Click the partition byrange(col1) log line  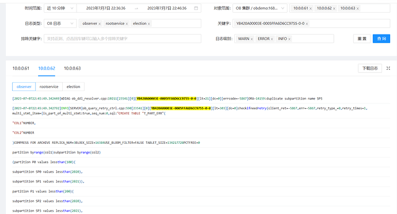pos(56,152)
